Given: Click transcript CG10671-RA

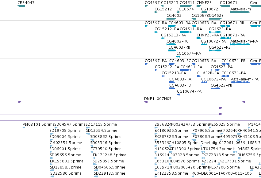Looking at the screenshot, I should point(225,38).
